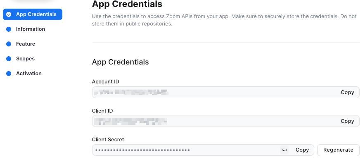Copy the Client ID value
363x159 pixels.
pos(347,121)
